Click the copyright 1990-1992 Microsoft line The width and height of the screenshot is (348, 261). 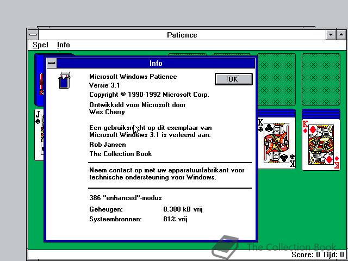click(149, 95)
